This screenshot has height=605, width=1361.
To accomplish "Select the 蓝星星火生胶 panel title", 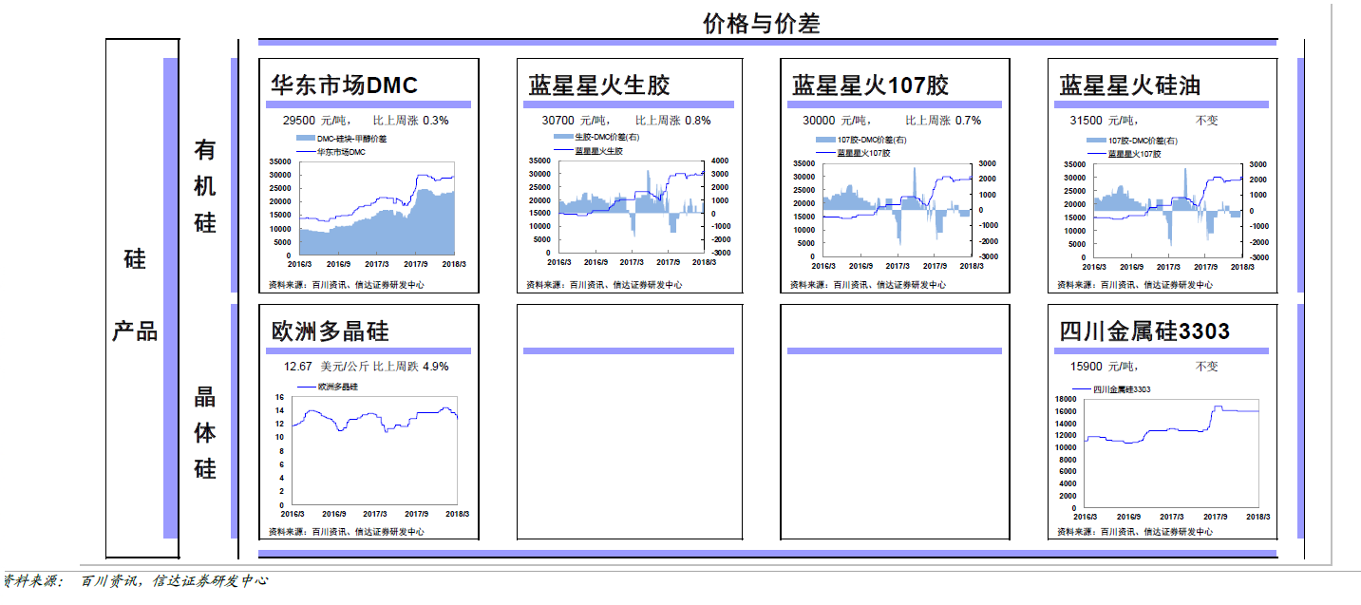I will click(599, 85).
